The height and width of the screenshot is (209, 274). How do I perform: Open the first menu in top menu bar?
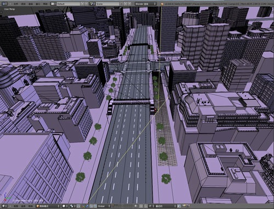point(16,4)
